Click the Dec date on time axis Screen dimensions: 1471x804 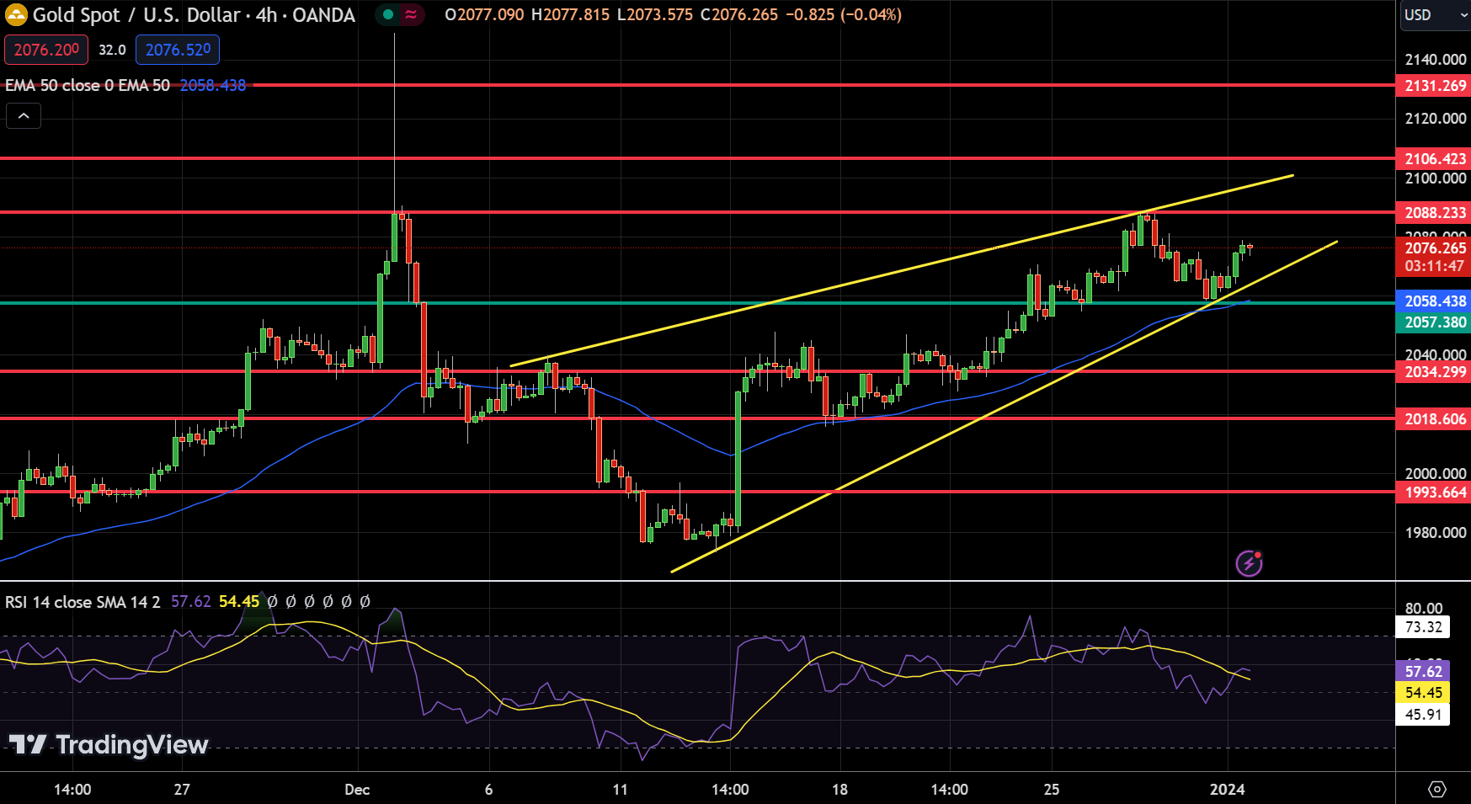tap(357, 789)
